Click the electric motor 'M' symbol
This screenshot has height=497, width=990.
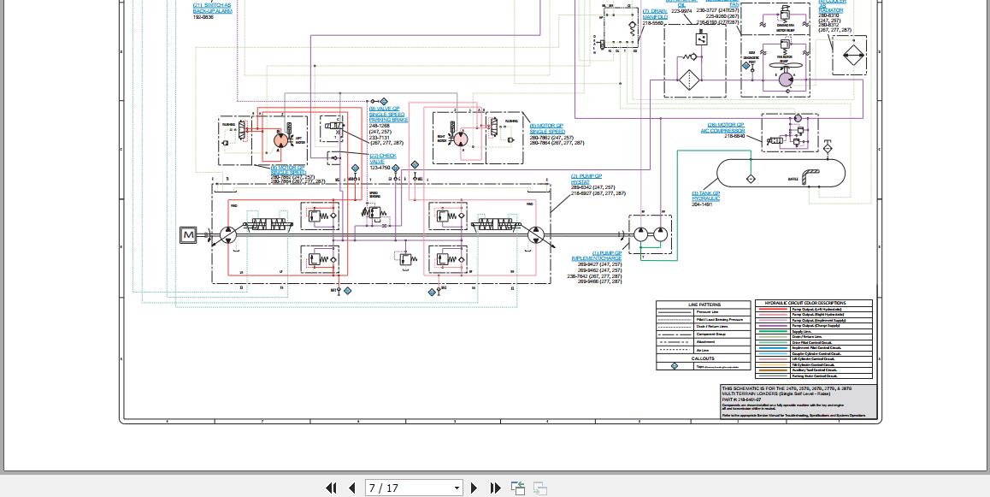[x=188, y=235]
